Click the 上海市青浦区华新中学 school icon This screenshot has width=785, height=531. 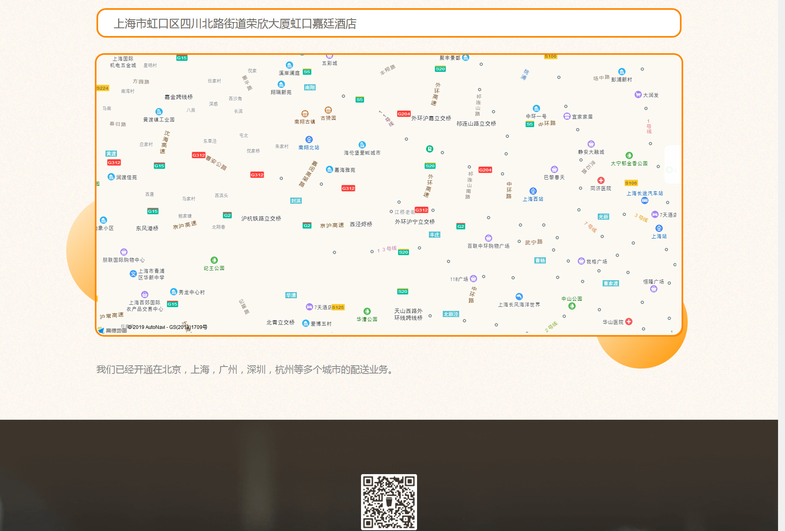click(x=133, y=274)
